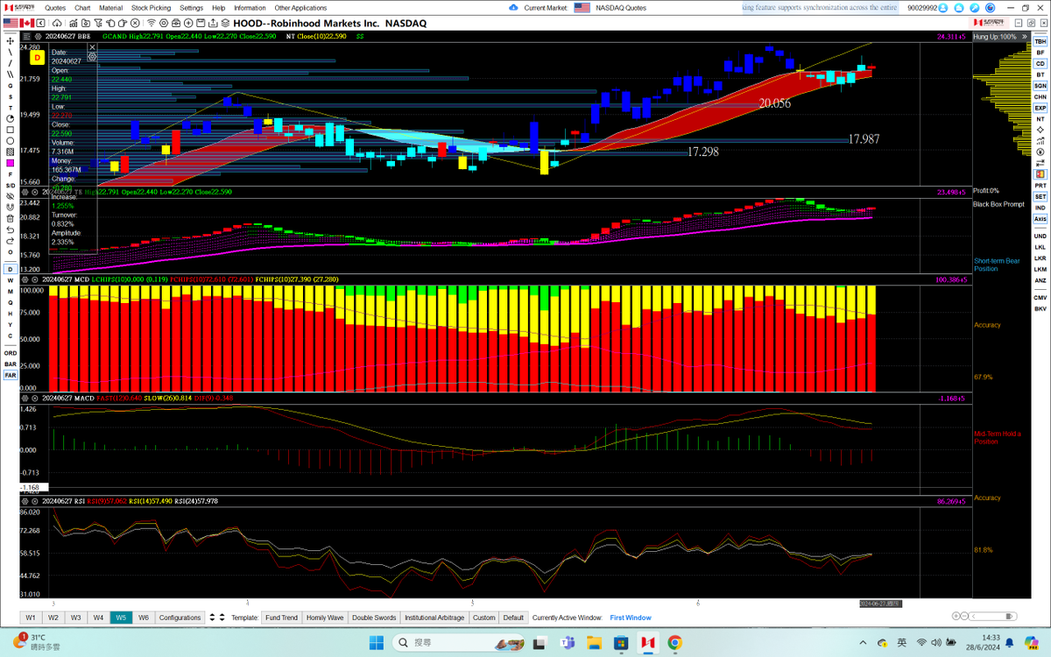Toggle the magnet snap tool
The height and width of the screenshot is (657, 1051).
(11, 208)
